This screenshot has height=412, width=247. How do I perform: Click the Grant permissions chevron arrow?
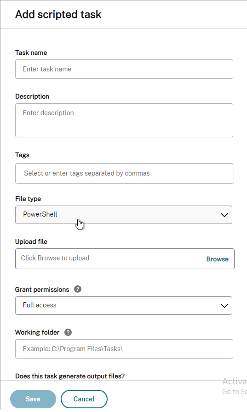[x=224, y=306]
